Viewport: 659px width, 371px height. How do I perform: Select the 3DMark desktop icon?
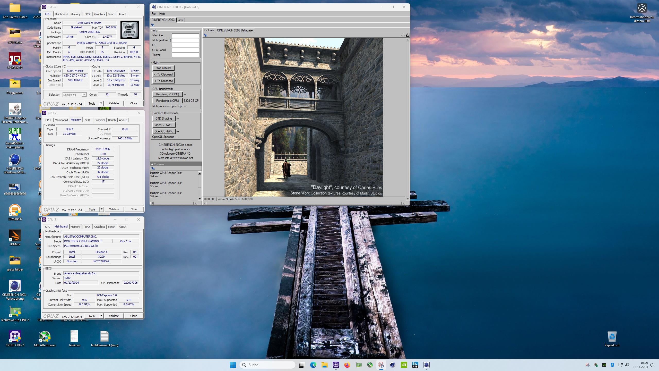(x=15, y=238)
